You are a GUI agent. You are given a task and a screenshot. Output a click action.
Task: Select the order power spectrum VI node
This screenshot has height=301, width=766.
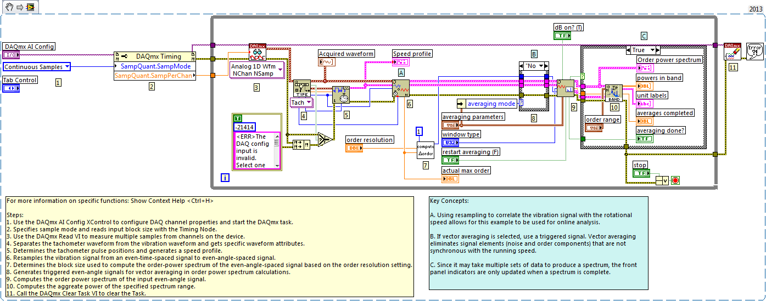pos(565,88)
